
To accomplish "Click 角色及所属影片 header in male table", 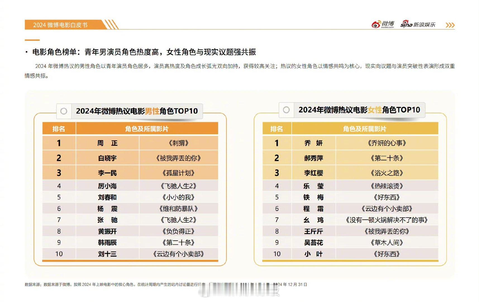I will click(147, 129).
